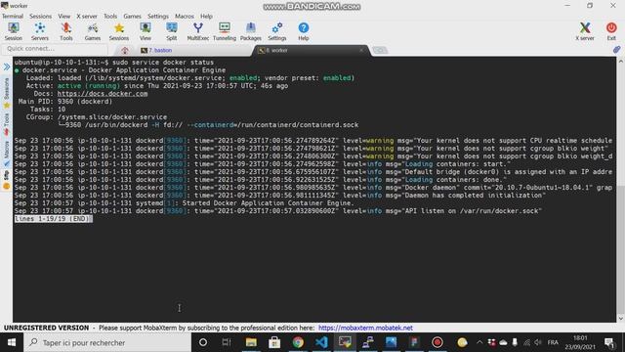Open Microsoft Store from the taskbar
The width and height of the screenshot is (625, 352).
(x=274, y=342)
